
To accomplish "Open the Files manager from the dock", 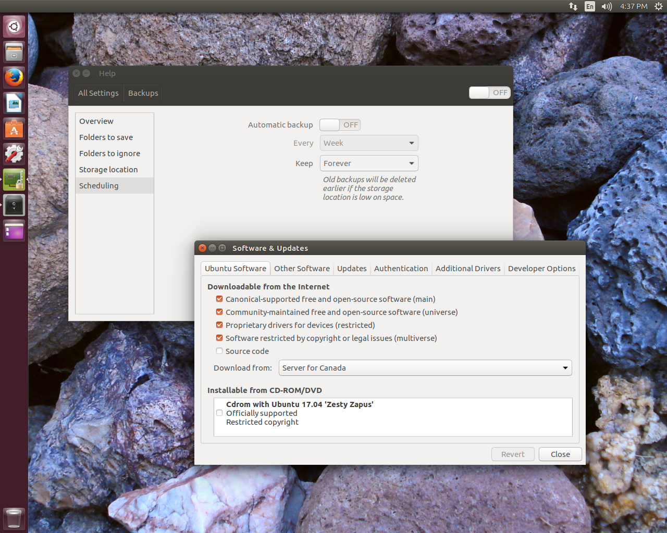I will click(14, 52).
